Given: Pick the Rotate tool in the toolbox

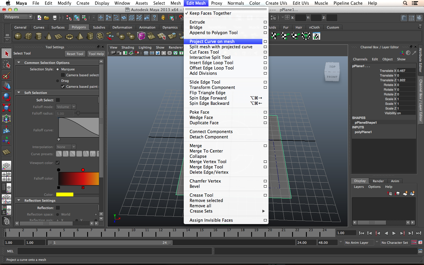Looking at the screenshot, I should pos(6,97).
